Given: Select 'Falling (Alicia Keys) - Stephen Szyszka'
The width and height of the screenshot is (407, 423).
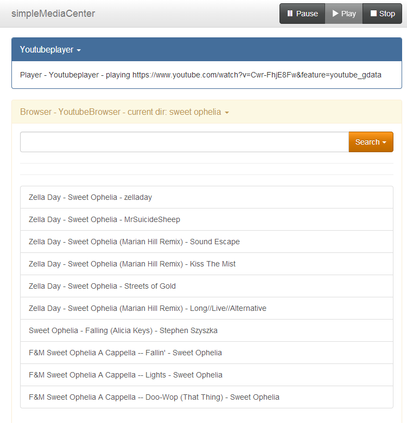Looking at the screenshot, I should pos(207,330).
